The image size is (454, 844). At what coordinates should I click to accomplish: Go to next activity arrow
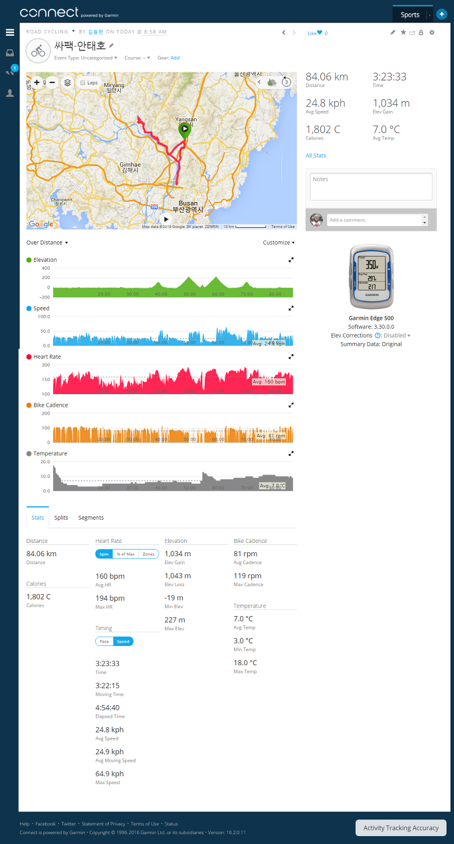tap(294, 32)
